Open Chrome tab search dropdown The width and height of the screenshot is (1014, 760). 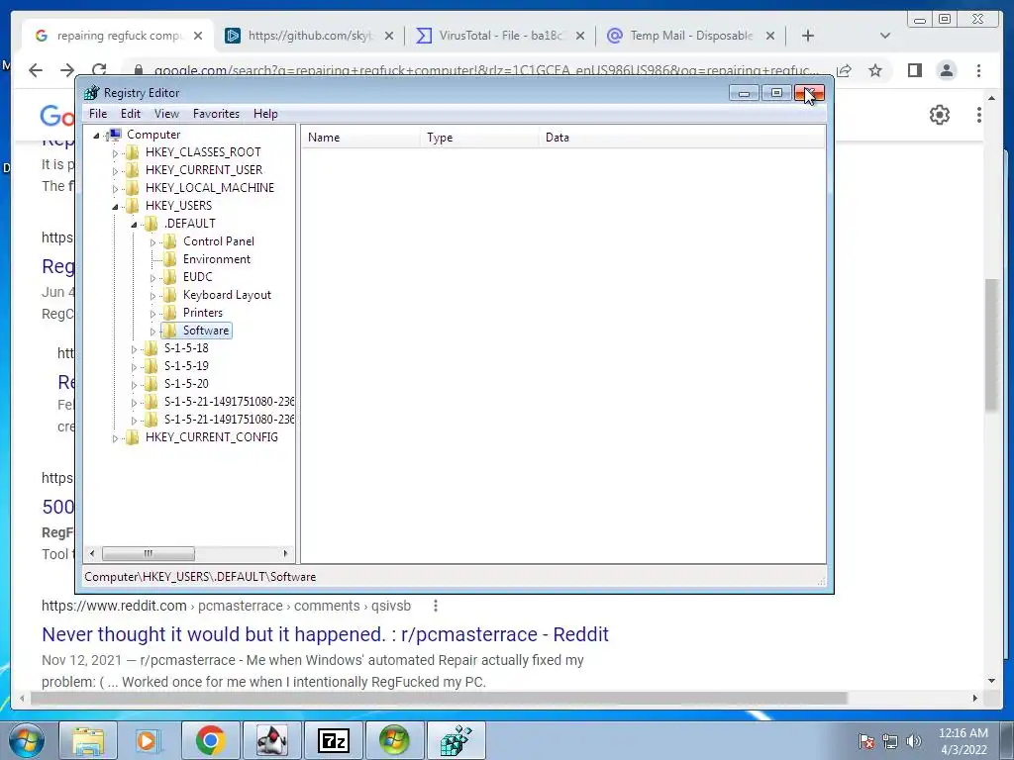click(x=885, y=36)
